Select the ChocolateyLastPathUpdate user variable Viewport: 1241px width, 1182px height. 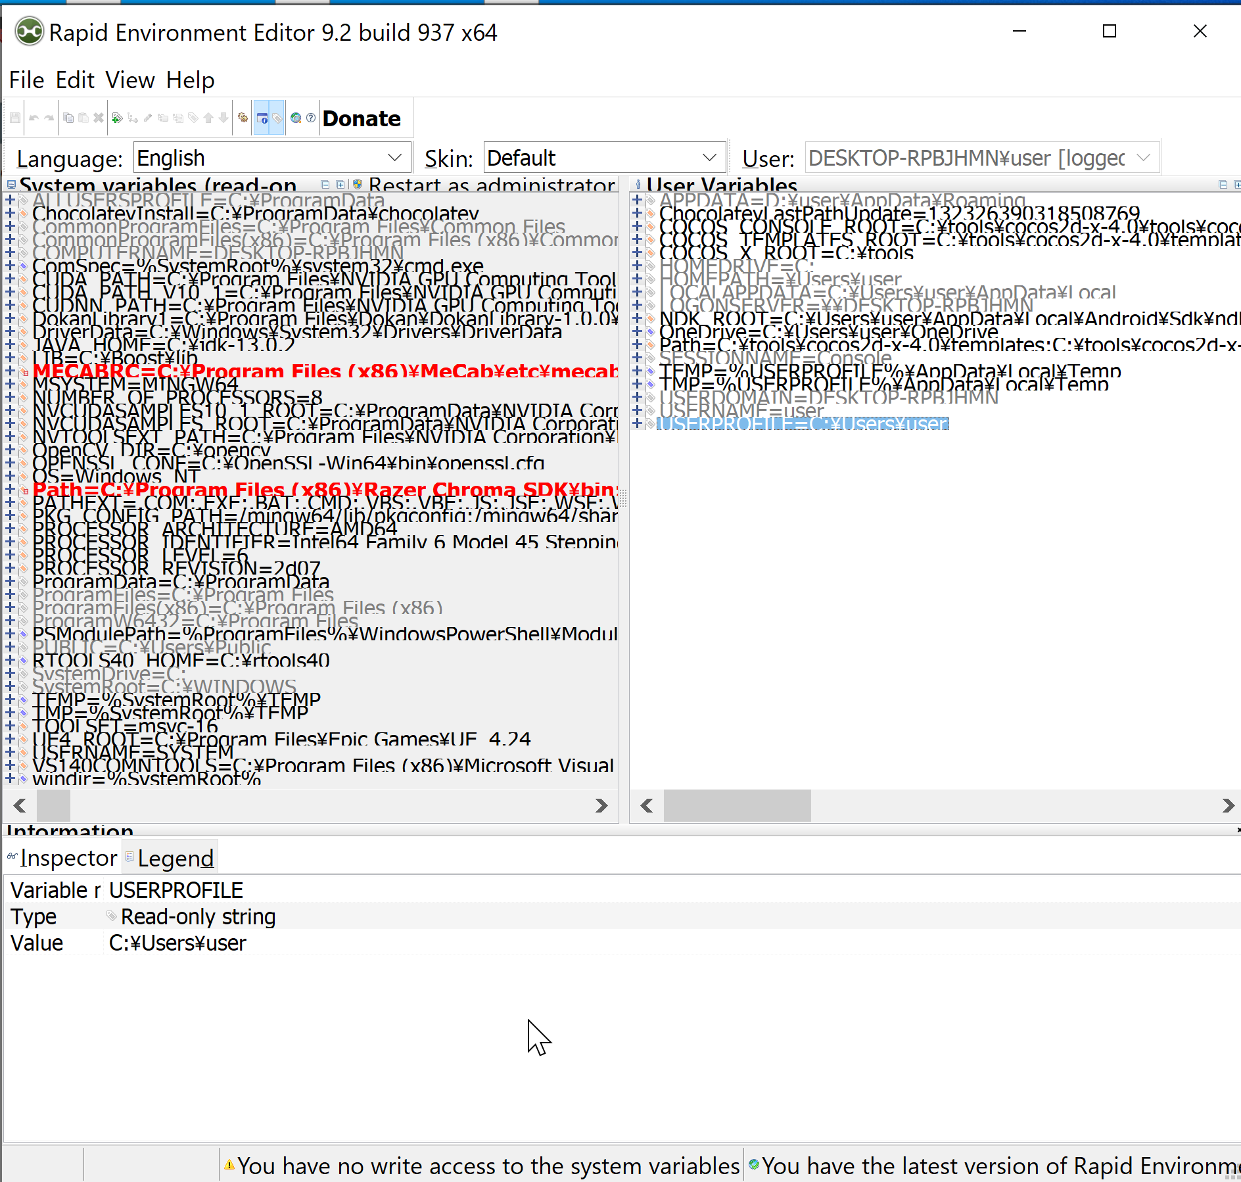[x=900, y=213]
